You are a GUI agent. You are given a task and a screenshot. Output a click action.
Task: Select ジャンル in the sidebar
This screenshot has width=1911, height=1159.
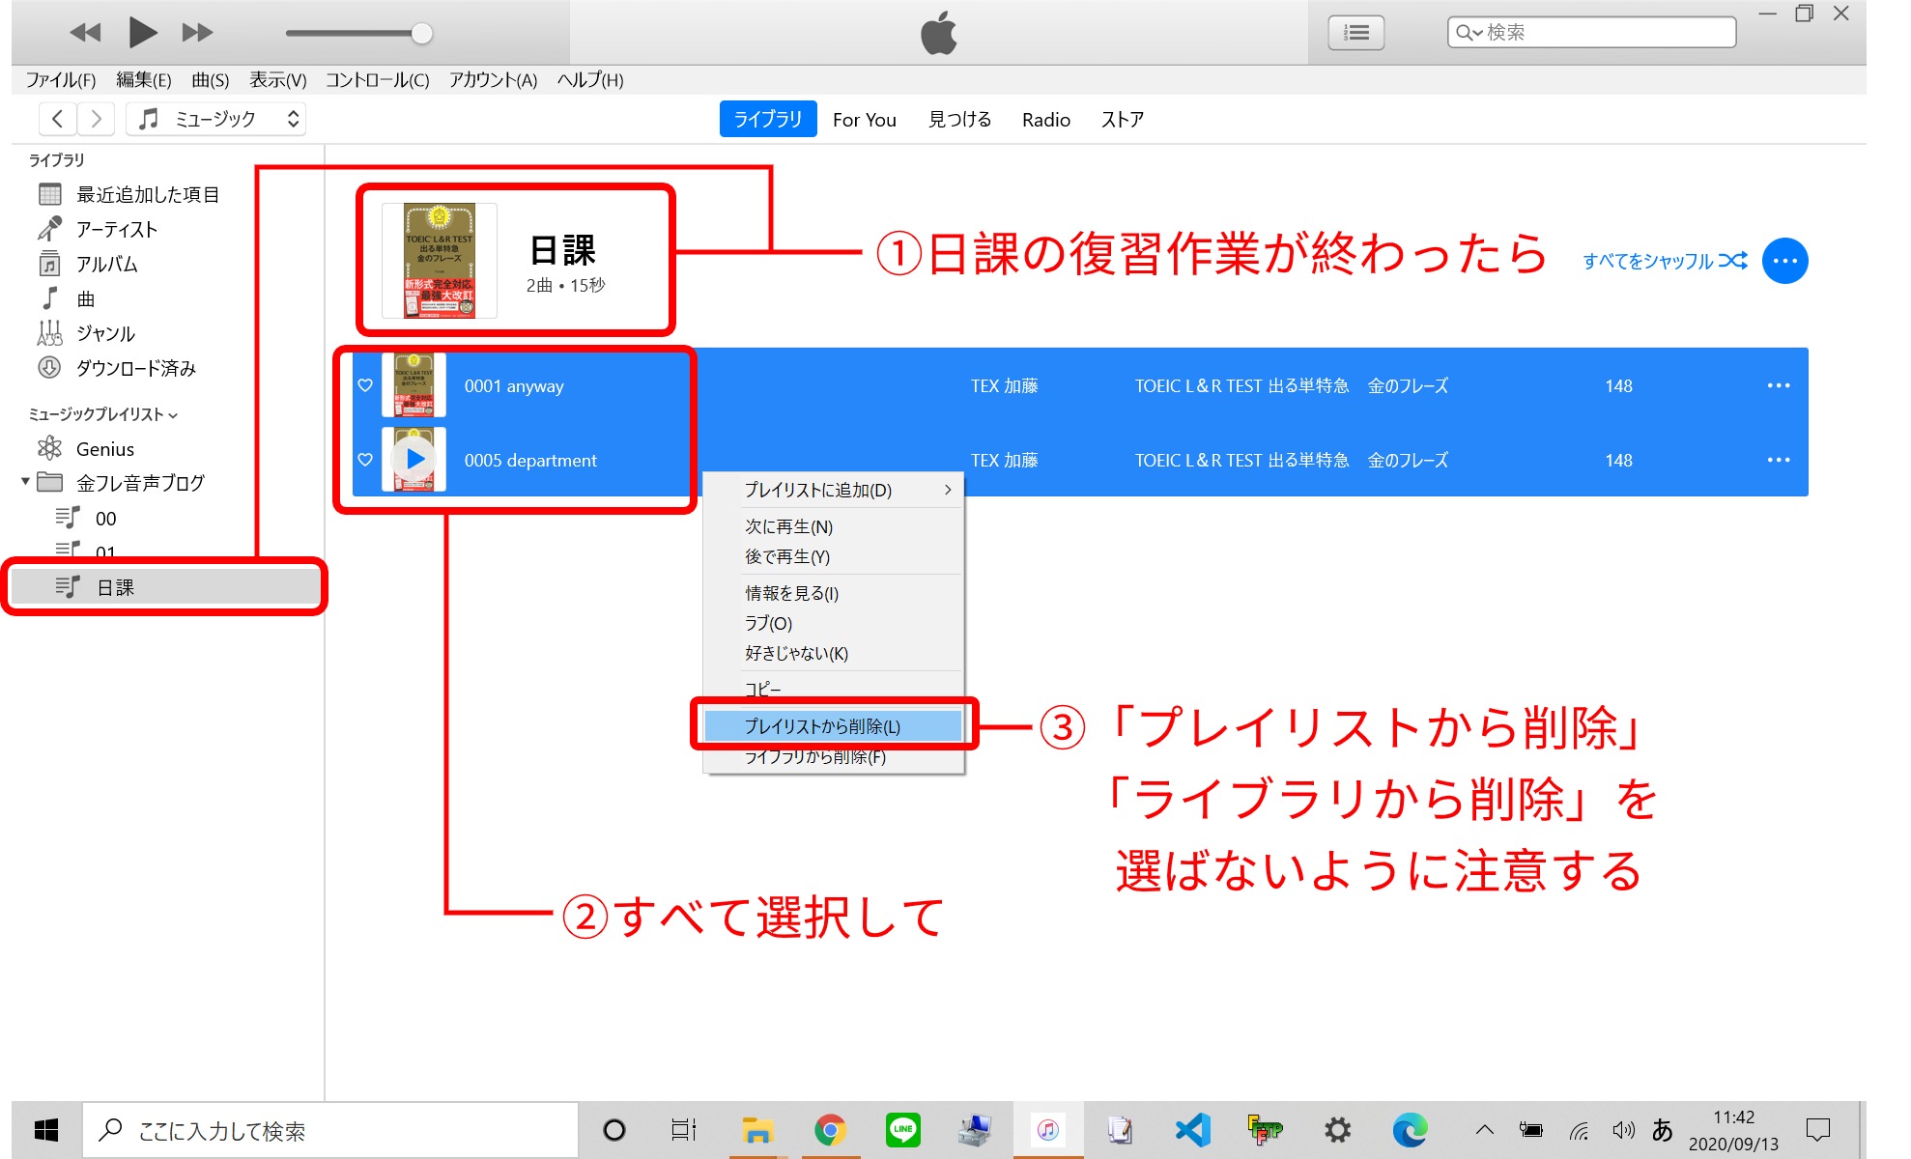click(x=105, y=333)
